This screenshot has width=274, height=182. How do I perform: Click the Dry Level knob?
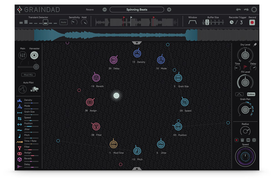[x=245, y=55]
